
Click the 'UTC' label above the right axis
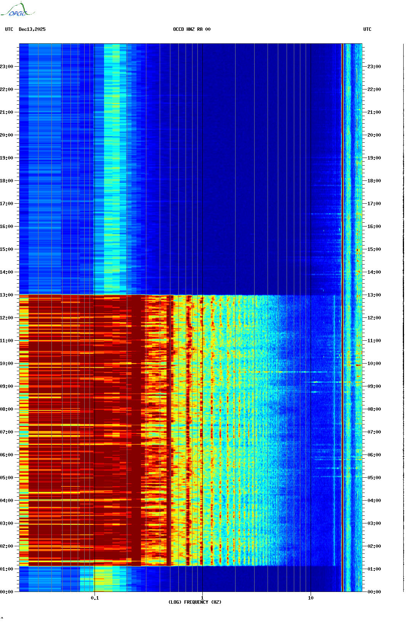click(367, 29)
